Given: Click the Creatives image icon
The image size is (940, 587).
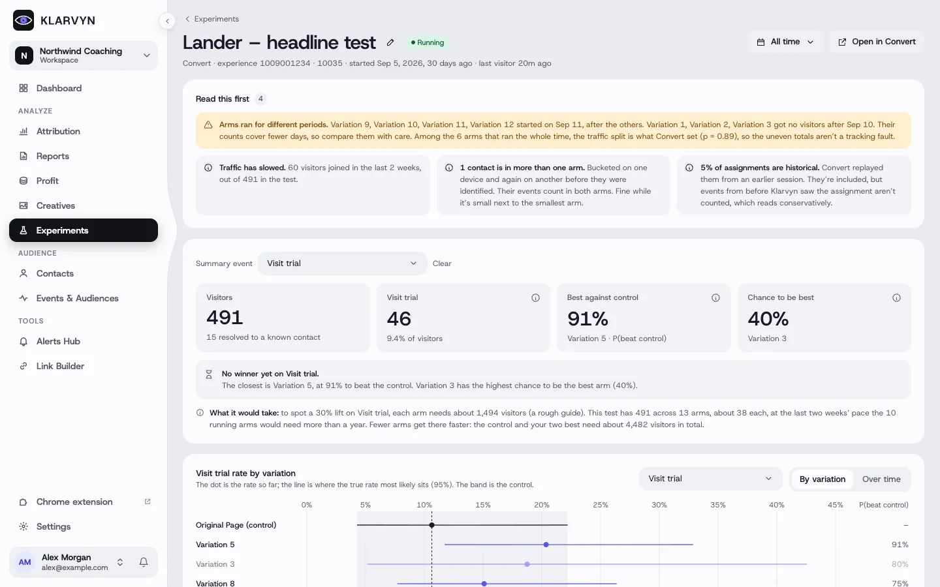Looking at the screenshot, I should 23,205.
